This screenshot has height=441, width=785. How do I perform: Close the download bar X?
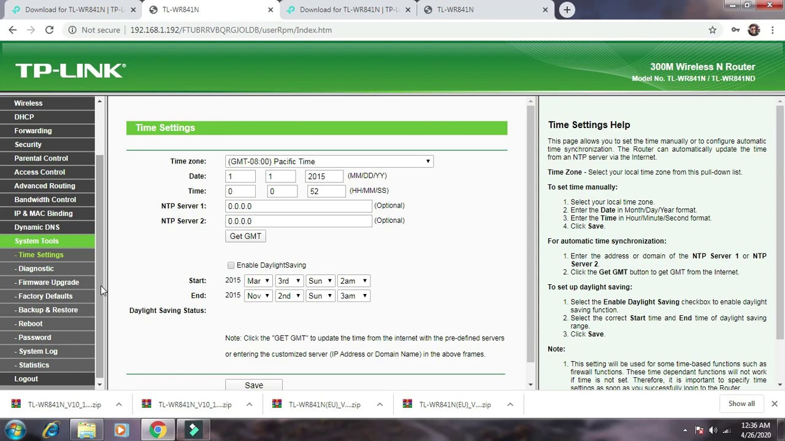tap(774, 404)
